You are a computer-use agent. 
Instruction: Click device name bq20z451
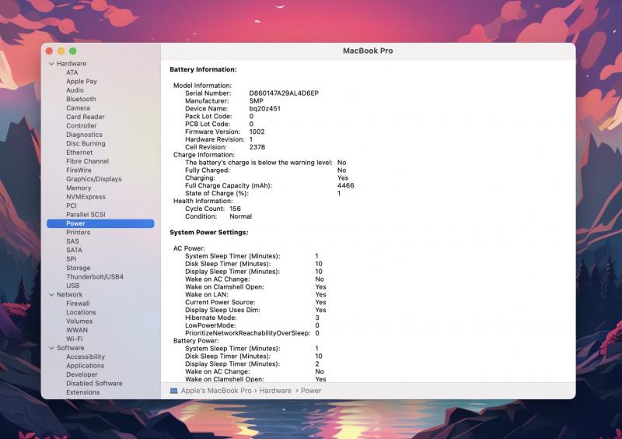[264, 109]
